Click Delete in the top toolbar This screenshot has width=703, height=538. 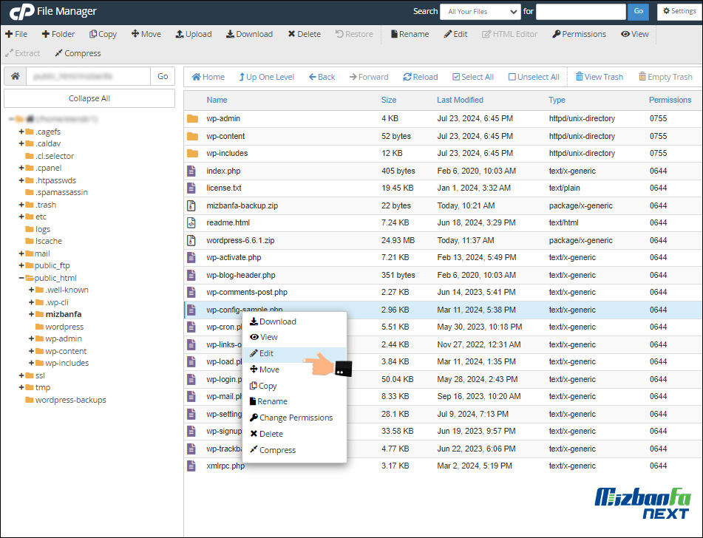click(305, 34)
